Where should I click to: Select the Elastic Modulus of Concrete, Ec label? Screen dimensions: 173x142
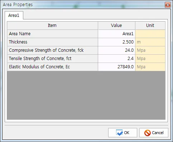(x=53, y=67)
